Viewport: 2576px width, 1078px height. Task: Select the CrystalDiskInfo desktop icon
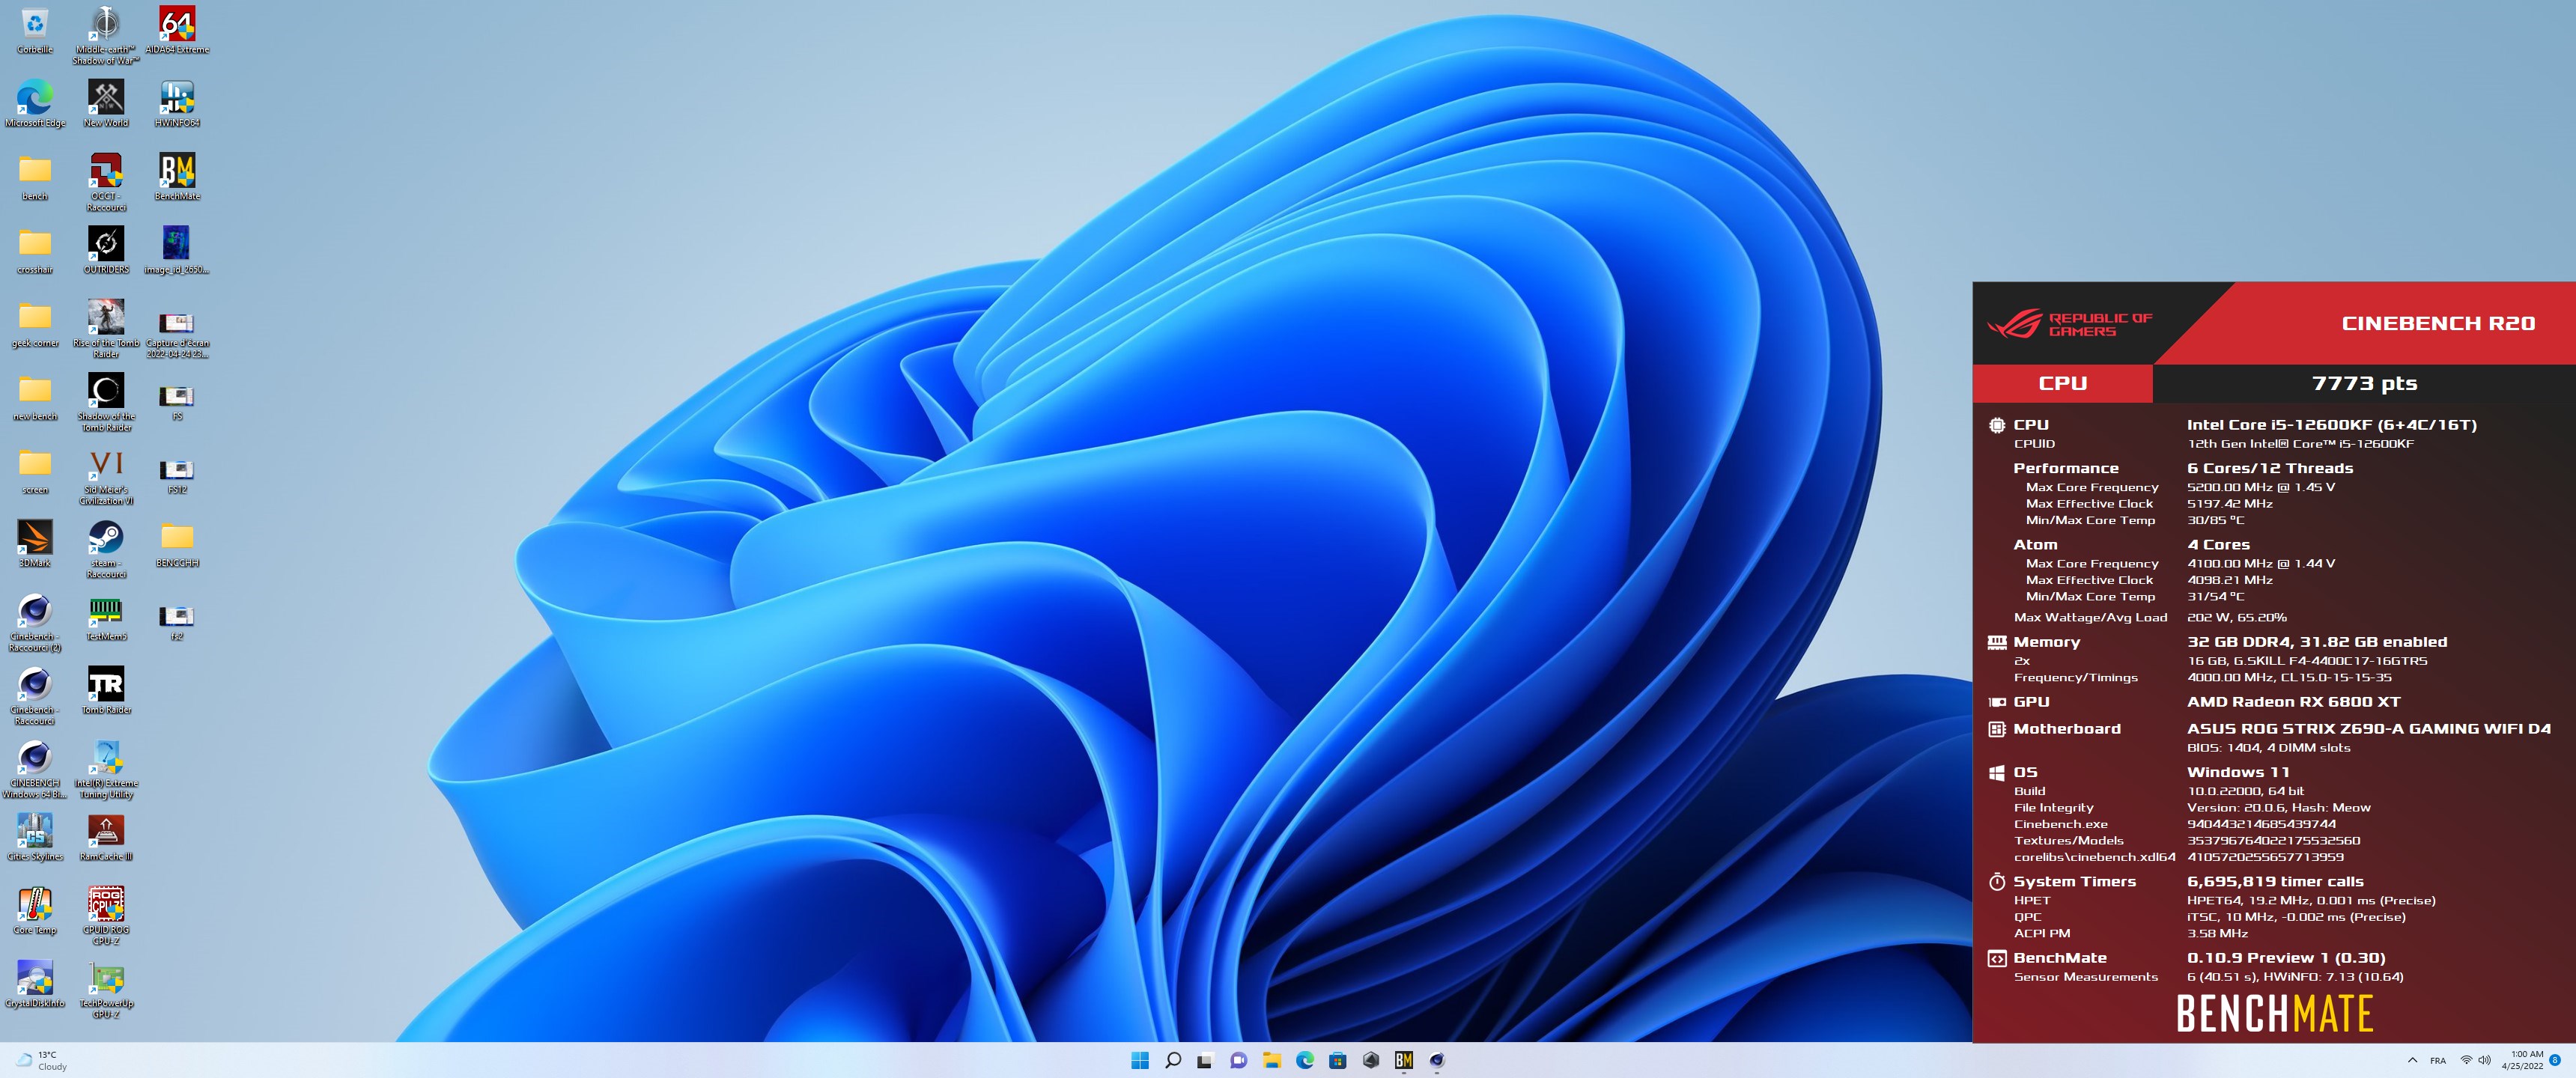point(35,984)
